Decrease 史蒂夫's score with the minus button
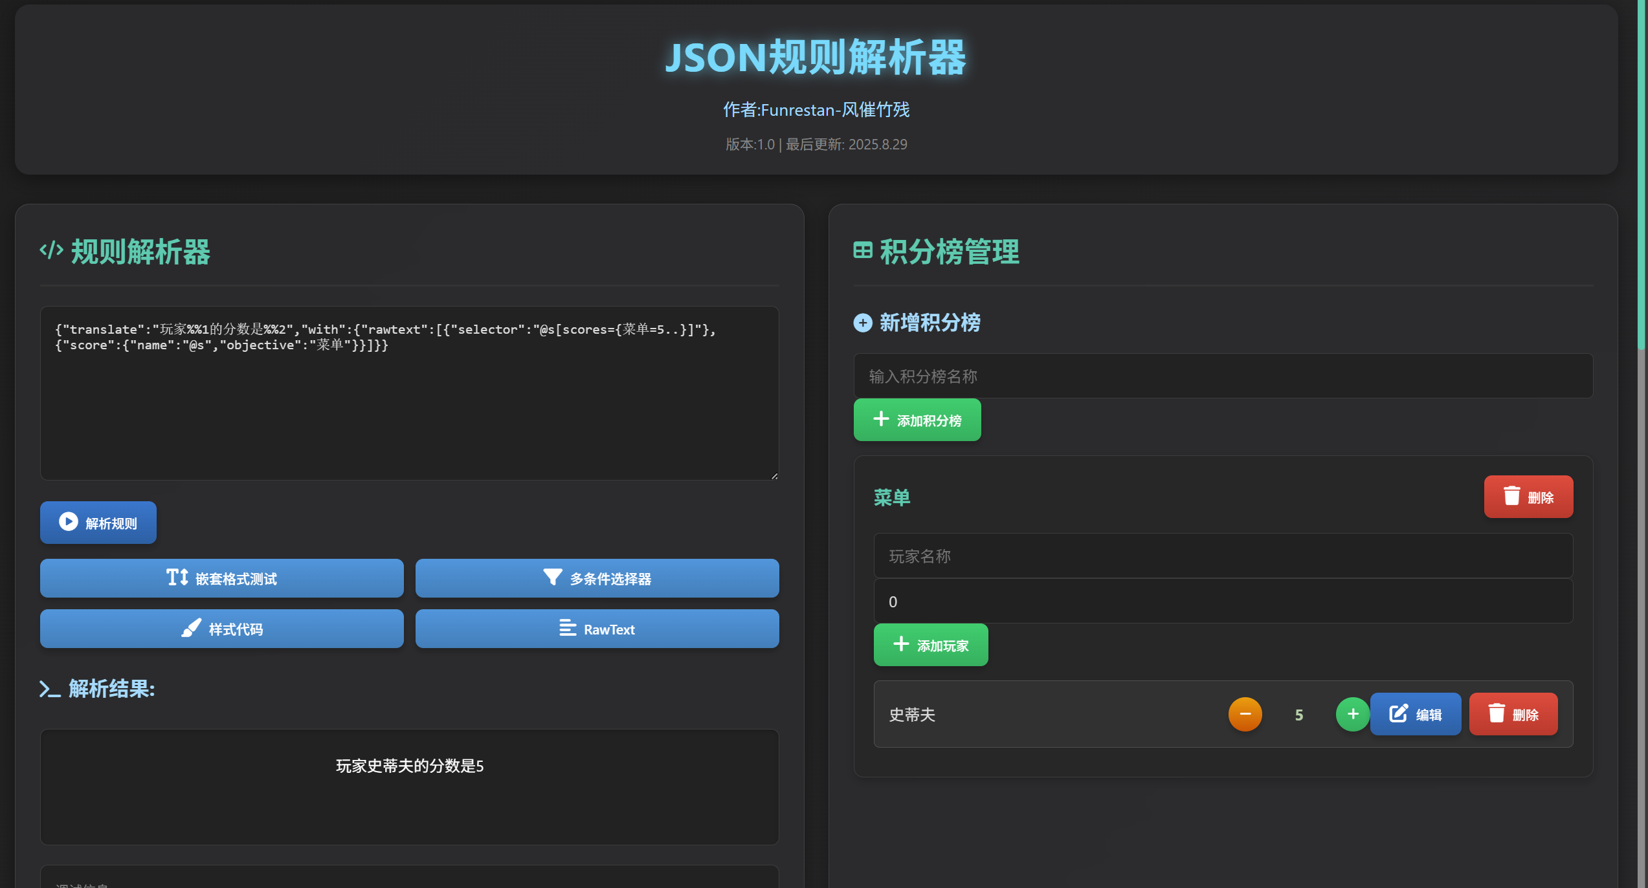 pos(1245,714)
